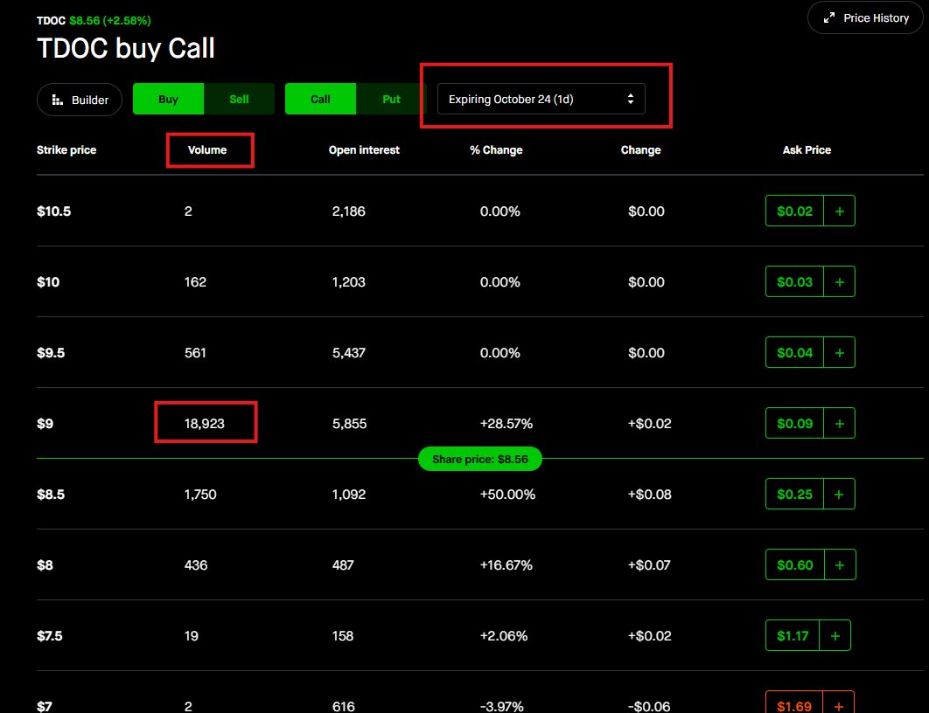Click the +28.57% change value

point(506,423)
